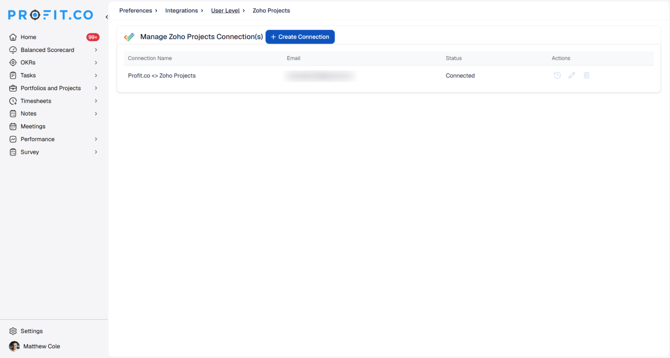Expand the Survey submenu chevron

pos(96,152)
